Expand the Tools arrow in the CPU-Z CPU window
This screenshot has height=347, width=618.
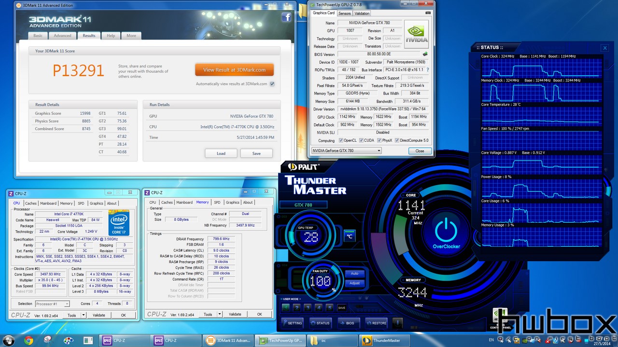point(84,315)
